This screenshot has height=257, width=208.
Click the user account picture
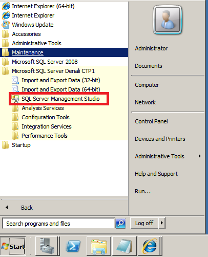[168, 20]
